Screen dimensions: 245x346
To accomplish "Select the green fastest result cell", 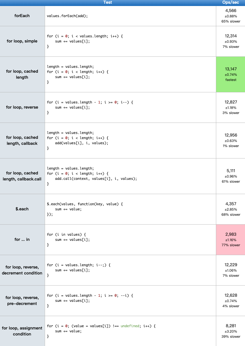I will pyautogui.click(x=230, y=74).
